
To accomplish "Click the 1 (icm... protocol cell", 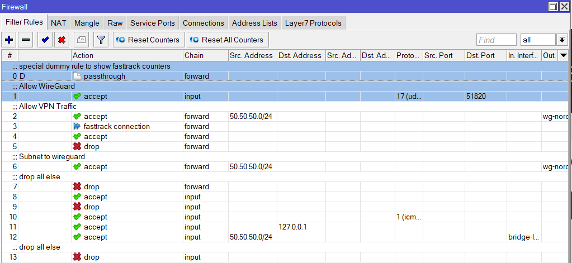I will click(x=409, y=217).
